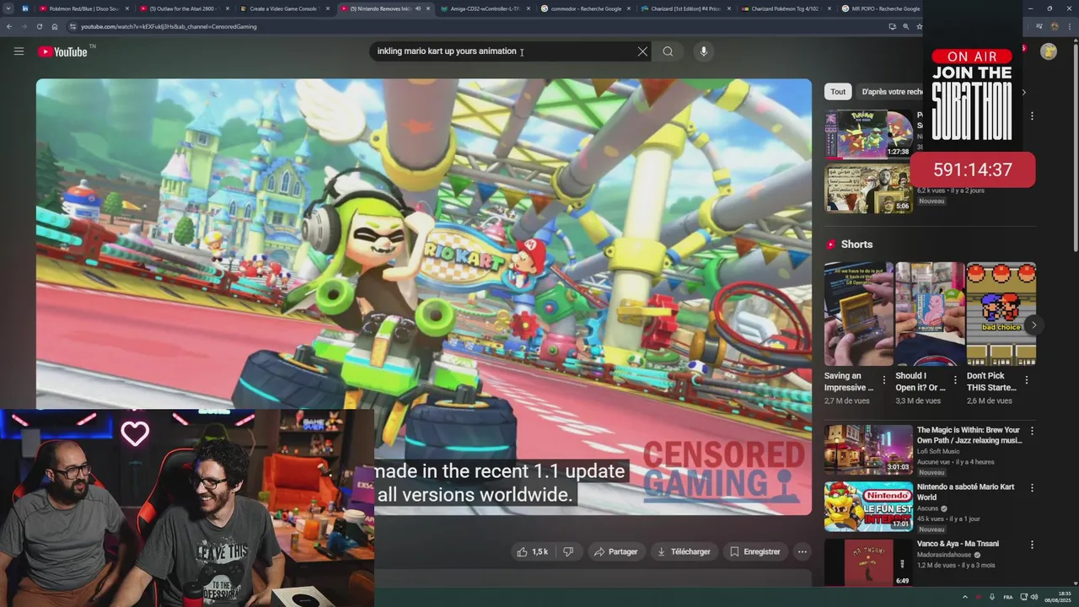Open the LinkedIn pinned tab
1079x607 pixels.
pyautogui.click(x=24, y=8)
